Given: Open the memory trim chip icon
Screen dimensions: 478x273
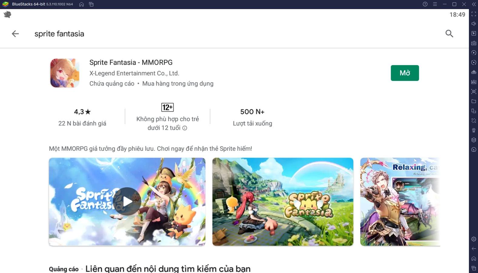Looking at the screenshot, I should tap(474, 72).
